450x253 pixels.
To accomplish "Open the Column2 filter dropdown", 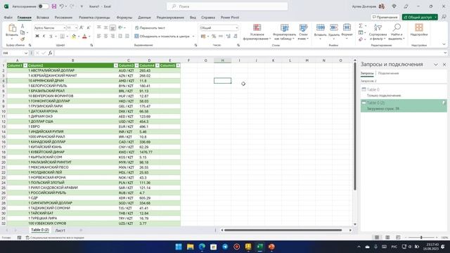I will (x=115, y=65).
